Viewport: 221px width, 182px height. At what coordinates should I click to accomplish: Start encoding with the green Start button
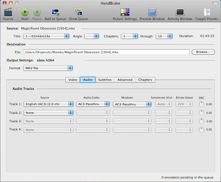(25, 12)
